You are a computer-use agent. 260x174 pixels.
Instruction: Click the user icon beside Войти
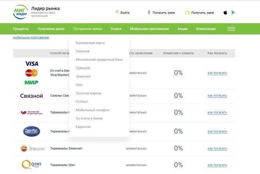coord(117,12)
